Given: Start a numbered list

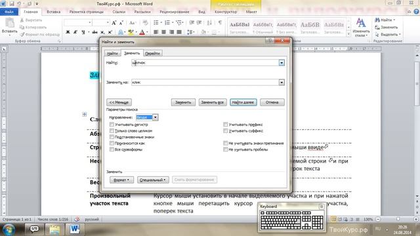Looking at the screenshot, I should [167, 23].
